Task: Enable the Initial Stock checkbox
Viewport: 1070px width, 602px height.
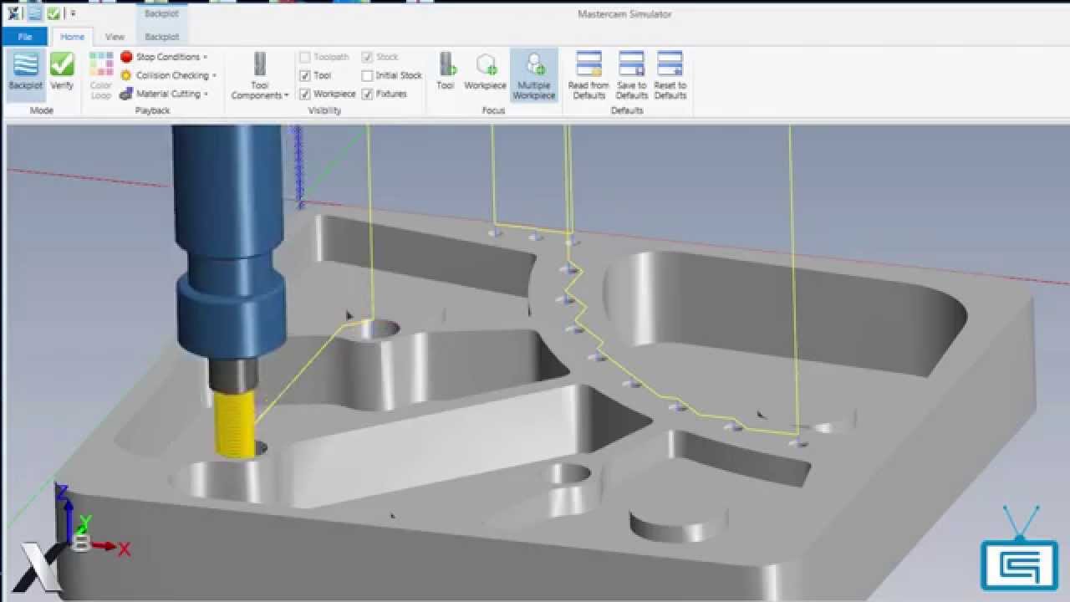Action: 367,75
